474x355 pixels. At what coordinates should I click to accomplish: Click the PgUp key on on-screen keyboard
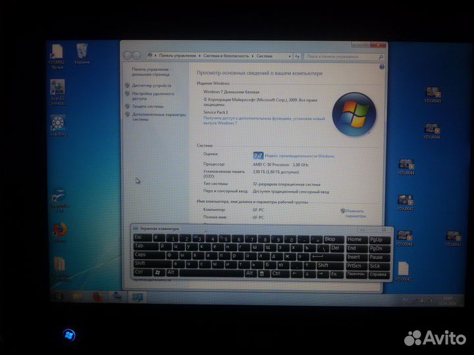(x=379, y=240)
